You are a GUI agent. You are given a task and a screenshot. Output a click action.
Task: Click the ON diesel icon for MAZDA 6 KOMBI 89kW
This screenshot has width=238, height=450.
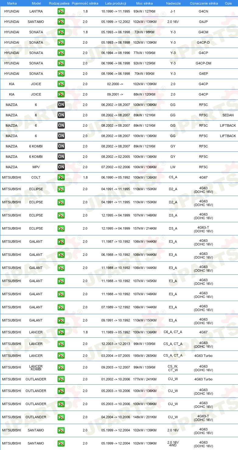click(61, 146)
